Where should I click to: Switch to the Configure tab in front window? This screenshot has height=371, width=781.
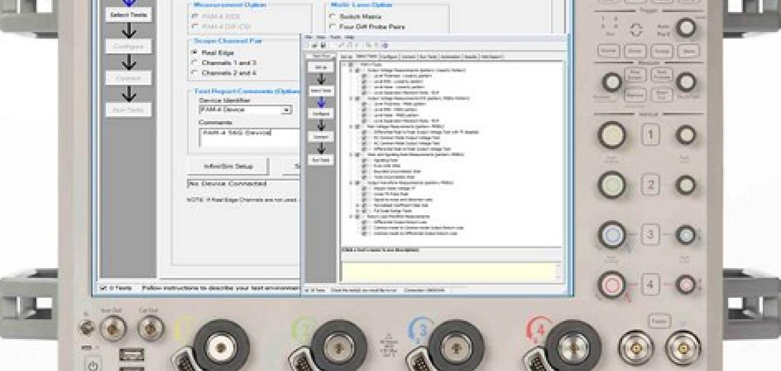point(389,57)
